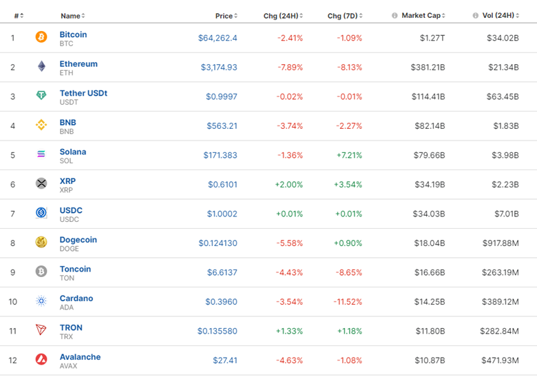
Task: Click TRON's 24H change +1.33%
Action: (289, 331)
